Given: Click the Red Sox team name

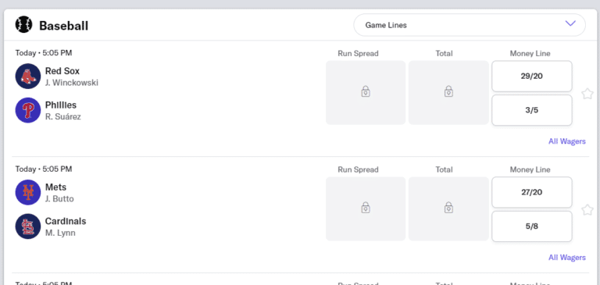Looking at the screenshot, I should 62,71.
